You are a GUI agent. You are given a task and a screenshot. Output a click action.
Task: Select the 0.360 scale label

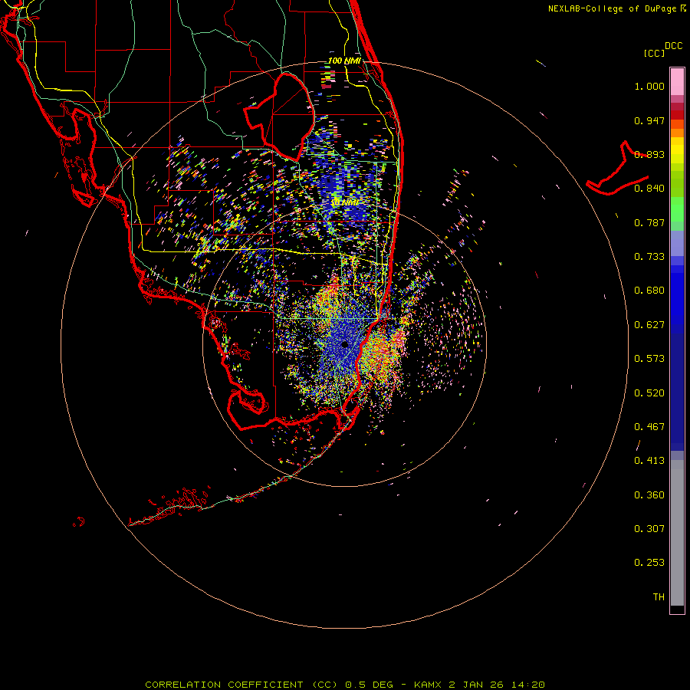[649, 495]
